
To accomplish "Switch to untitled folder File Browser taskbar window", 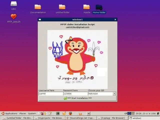I will tap(18, 118).
